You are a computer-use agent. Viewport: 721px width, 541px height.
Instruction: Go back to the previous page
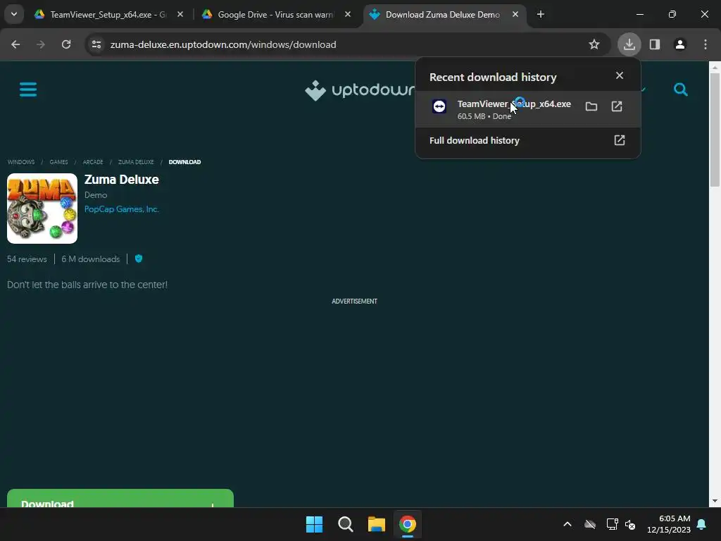(15, 44)
